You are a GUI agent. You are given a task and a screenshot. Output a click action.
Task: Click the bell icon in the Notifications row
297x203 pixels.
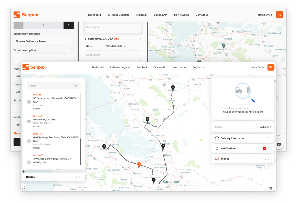click(x=217, y=149)
